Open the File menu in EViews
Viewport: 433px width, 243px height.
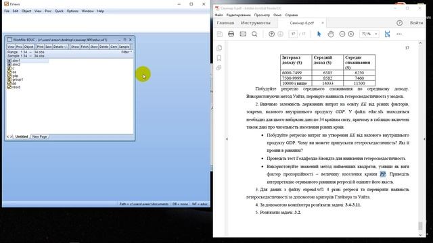pyautogui.click(x=7, y=11)
